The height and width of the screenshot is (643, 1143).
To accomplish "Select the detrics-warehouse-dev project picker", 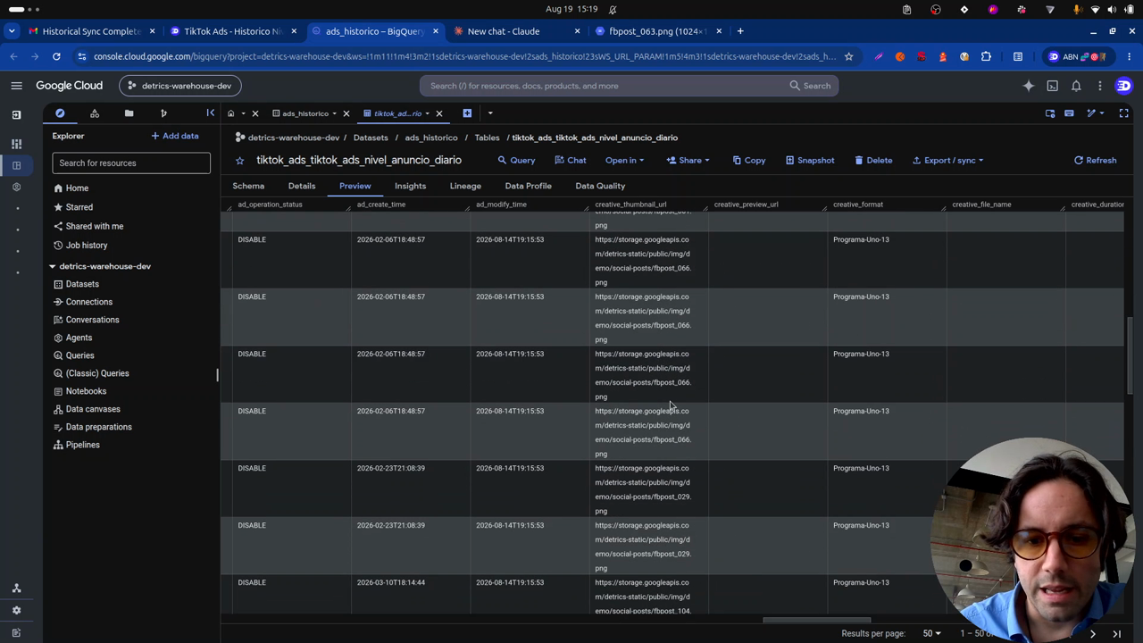I will (x=180, y=86).
